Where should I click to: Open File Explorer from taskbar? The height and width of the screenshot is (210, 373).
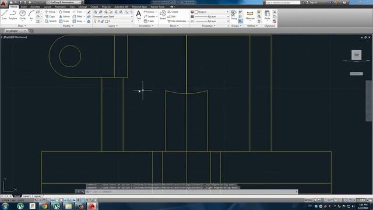click(x=68, y=206)
